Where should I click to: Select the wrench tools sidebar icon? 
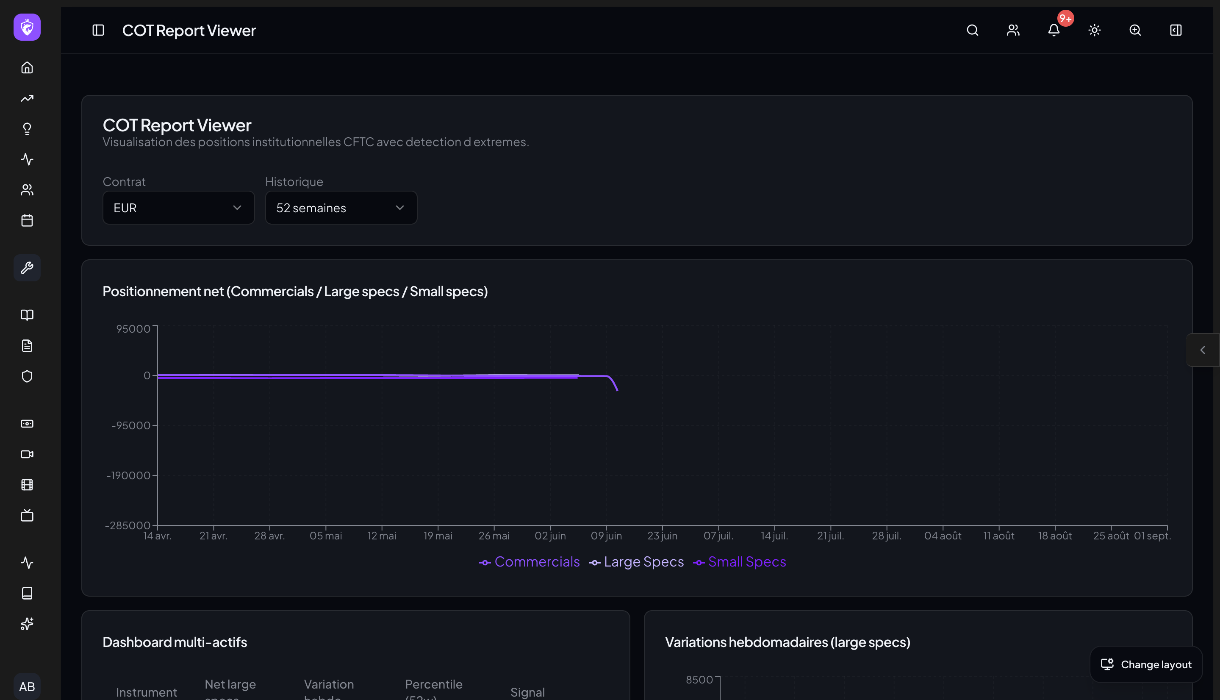pyautogui.click(x=27, y=268)
